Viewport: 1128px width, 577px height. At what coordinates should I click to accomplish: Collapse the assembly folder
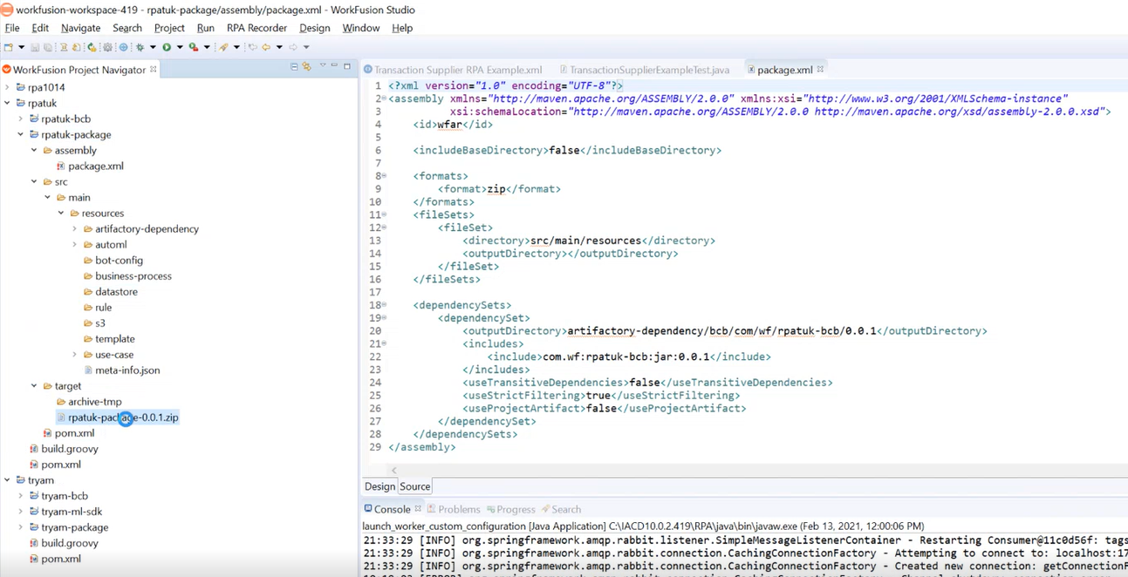pyautogui.click(x=34, y=150)
